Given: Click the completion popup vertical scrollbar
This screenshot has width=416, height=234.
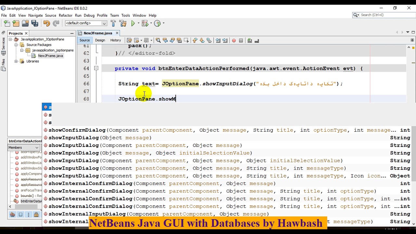Looking at the screenshot, I should pyautogui.click(x=413, y=154).
